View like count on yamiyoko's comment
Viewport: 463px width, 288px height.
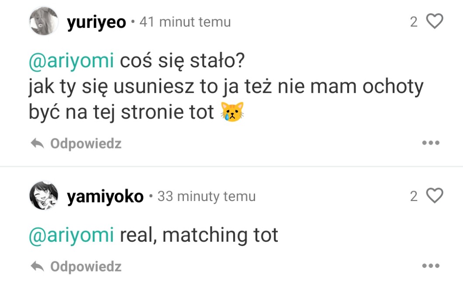414,197
